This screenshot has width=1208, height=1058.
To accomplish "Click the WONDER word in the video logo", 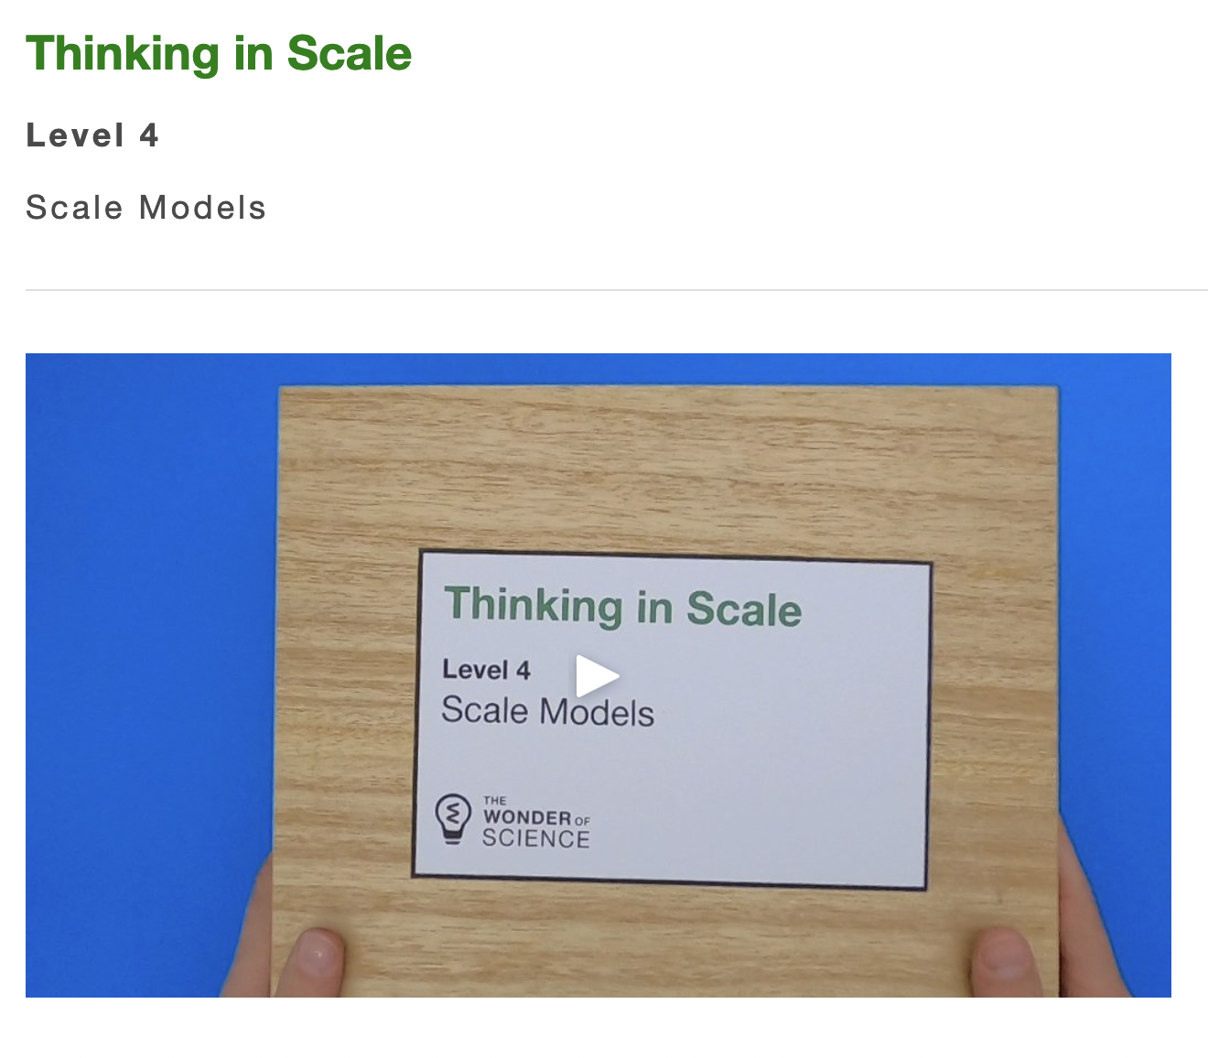I will 528,817.
